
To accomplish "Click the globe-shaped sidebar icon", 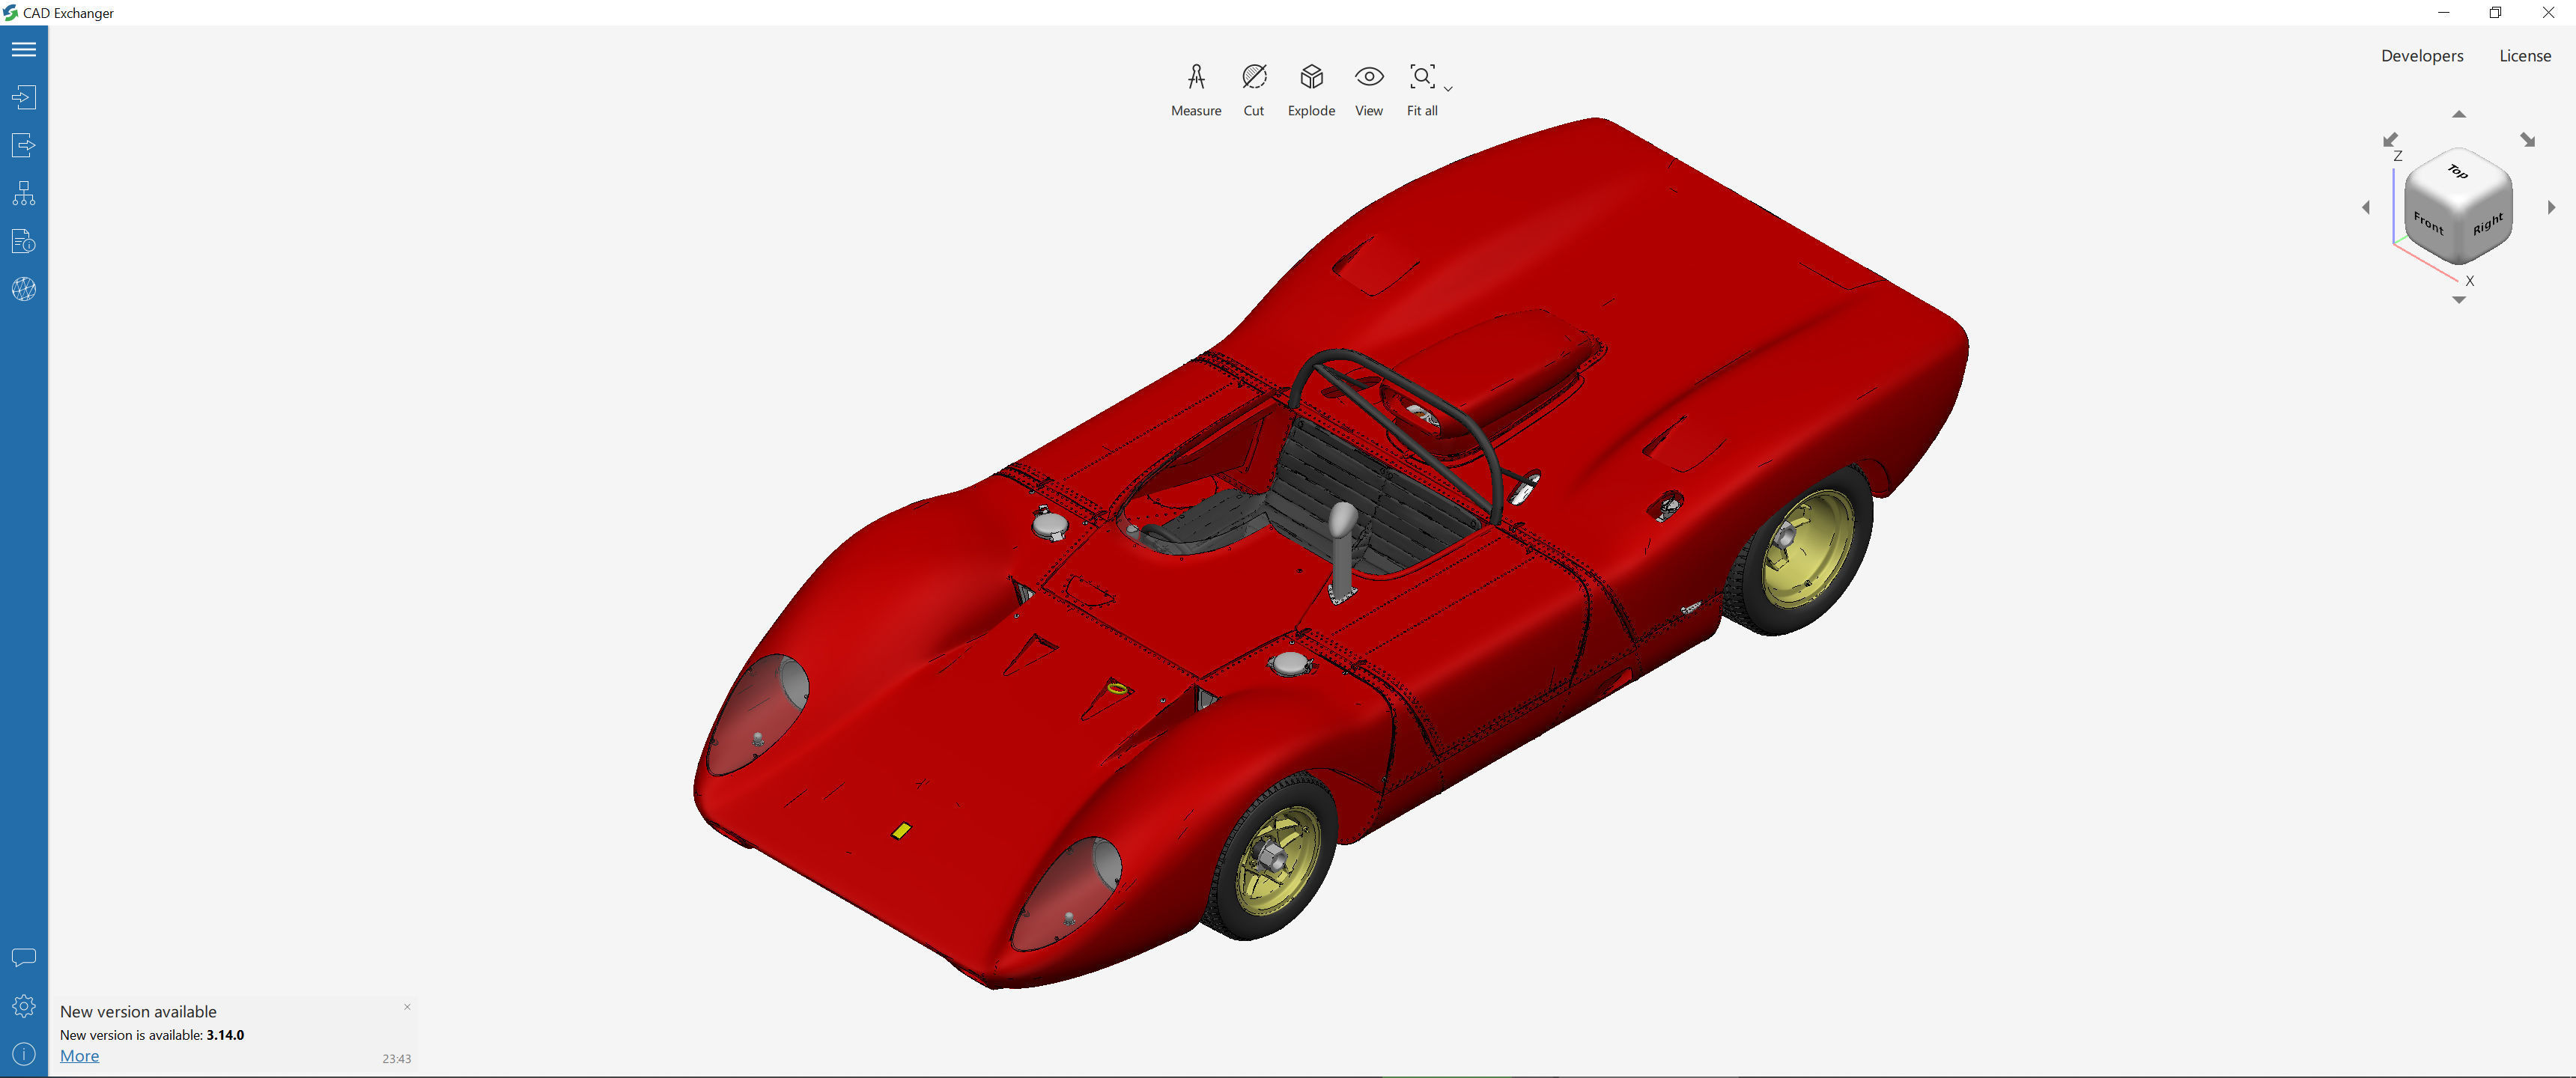I will click(x=24, y=289).
